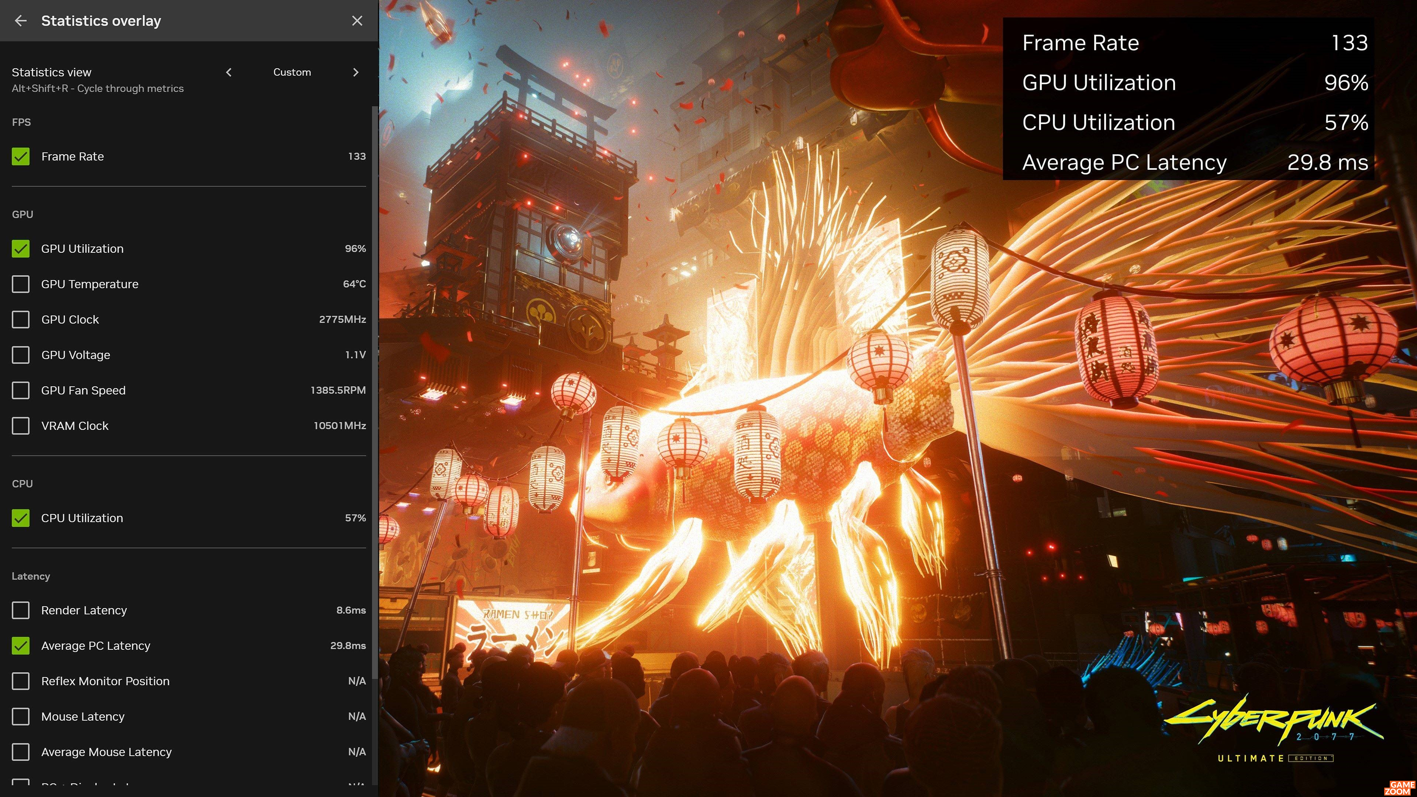The image size is (1417, 797).
Task: Click the Frame Rate label in panel
Action: pyautogui.click(x=73, y=157)
